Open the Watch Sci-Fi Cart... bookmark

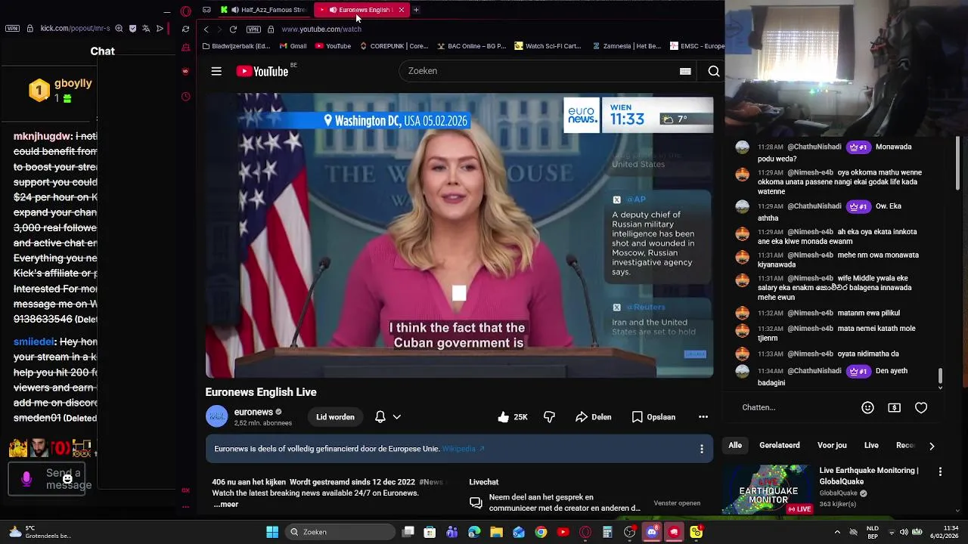tap(548, 46)
